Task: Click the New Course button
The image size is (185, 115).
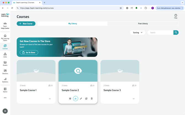Action: (26, 24)
